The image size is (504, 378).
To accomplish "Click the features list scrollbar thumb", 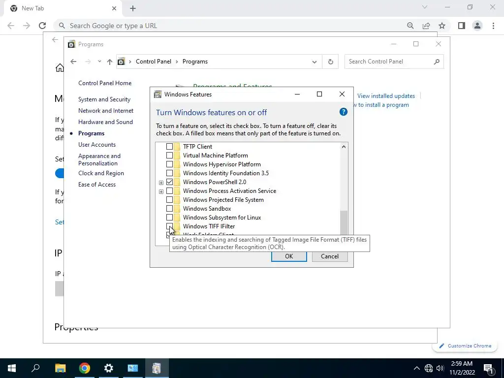I will coord(344,223).
